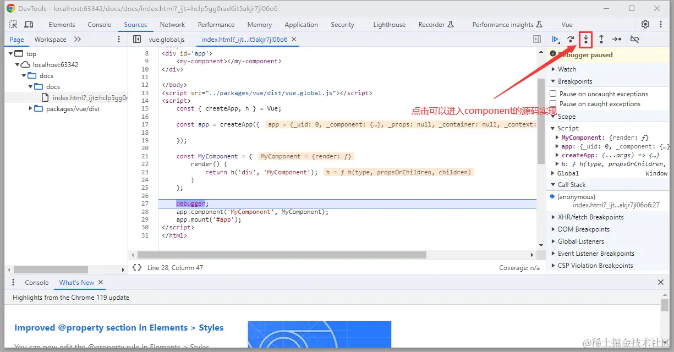Open the Application tab
The height and width of the screenshot is (352, 674).
[301, 25]
